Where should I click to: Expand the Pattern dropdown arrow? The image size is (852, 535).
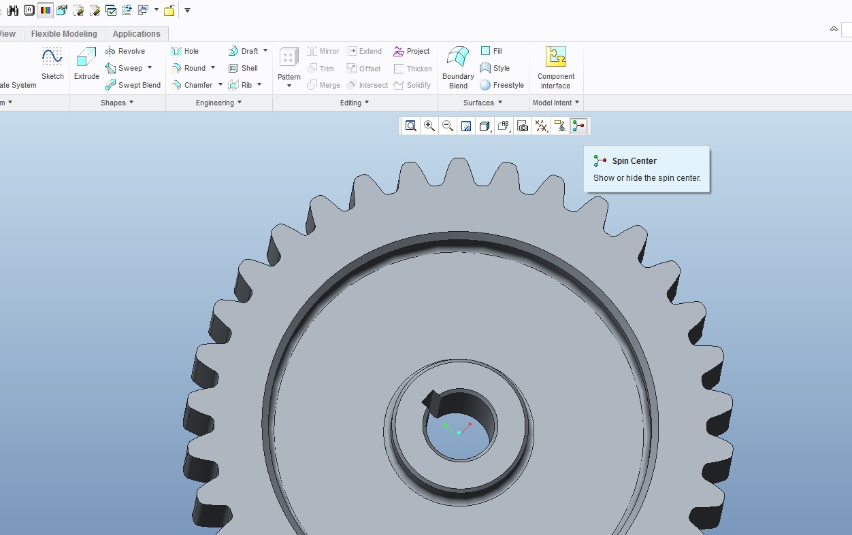[x=289, y=86]
